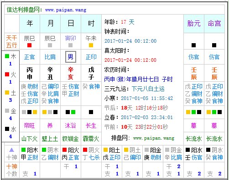Click 下元八白土运 text

(148, 89)
